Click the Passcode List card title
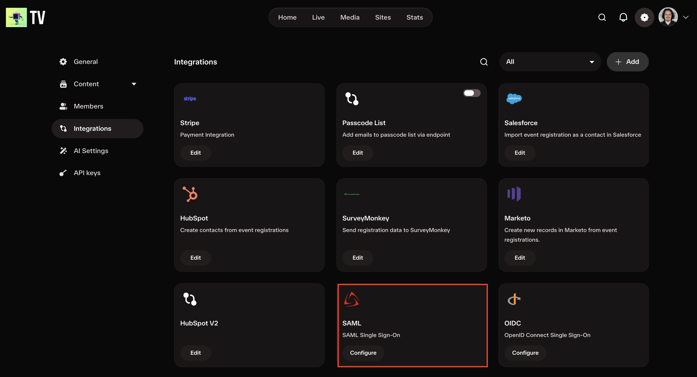697x377 pixels. pos(364,123)
